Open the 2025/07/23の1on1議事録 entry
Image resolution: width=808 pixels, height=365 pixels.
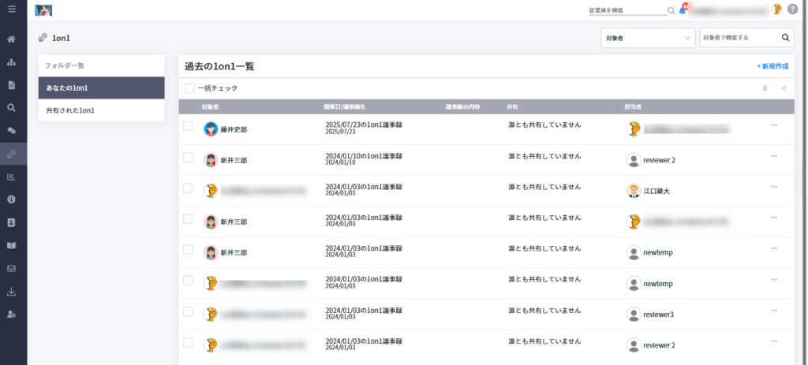tap(364, 125)
